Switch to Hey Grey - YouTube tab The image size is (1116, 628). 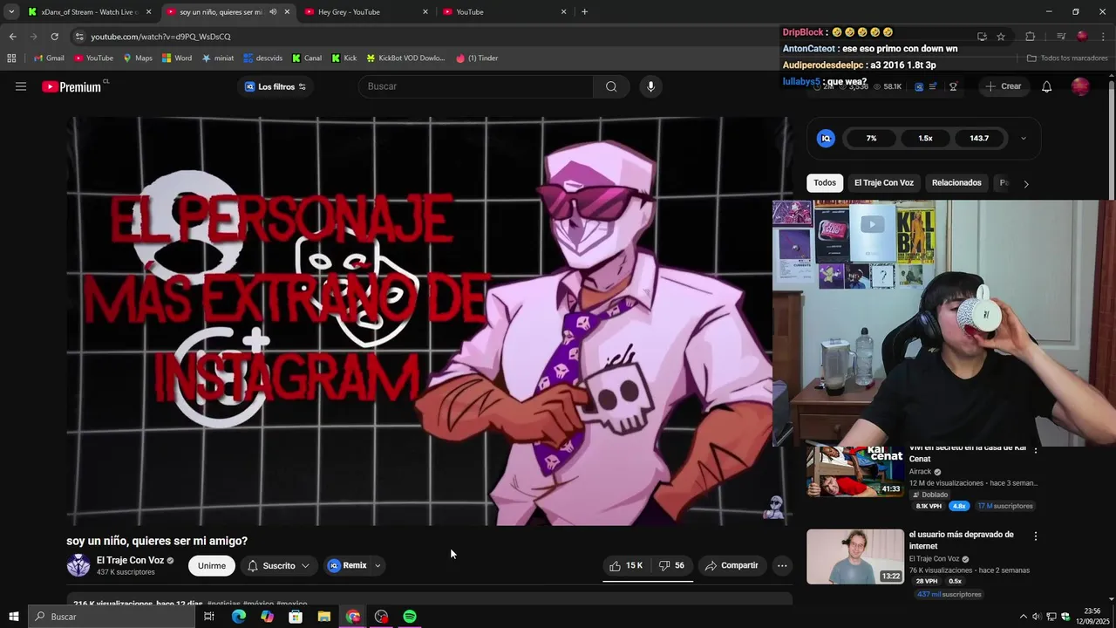point(366,12)
